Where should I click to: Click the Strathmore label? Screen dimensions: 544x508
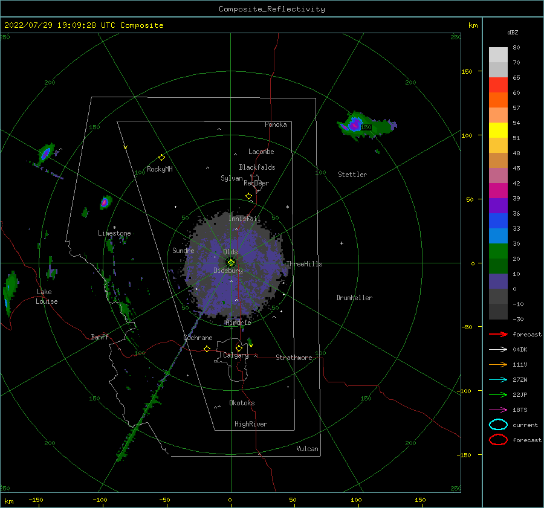click(294, 358)
